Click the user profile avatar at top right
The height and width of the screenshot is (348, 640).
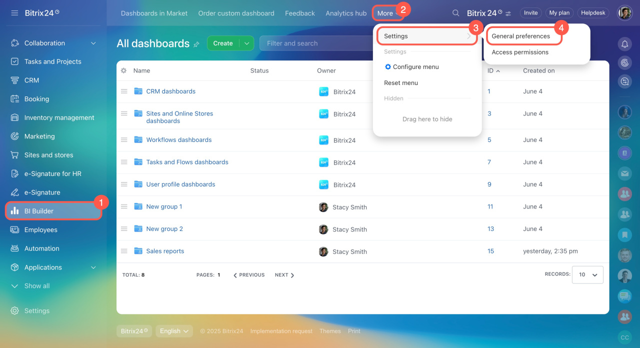click(624, 13)
